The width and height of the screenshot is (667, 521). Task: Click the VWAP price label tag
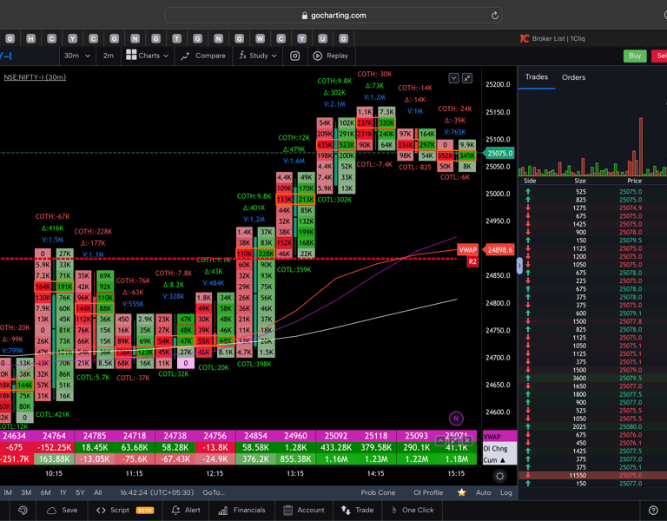(x=467, y=250)
